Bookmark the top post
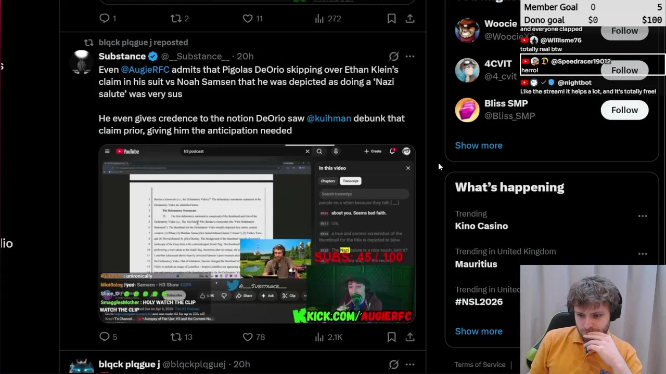This screenshot has width=666, height=374. [x=391, y=19]
